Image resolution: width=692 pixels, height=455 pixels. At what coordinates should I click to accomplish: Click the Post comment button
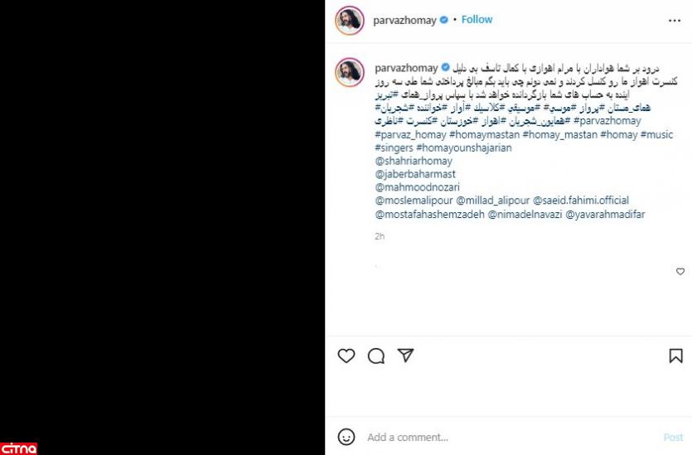click(673, 437)
